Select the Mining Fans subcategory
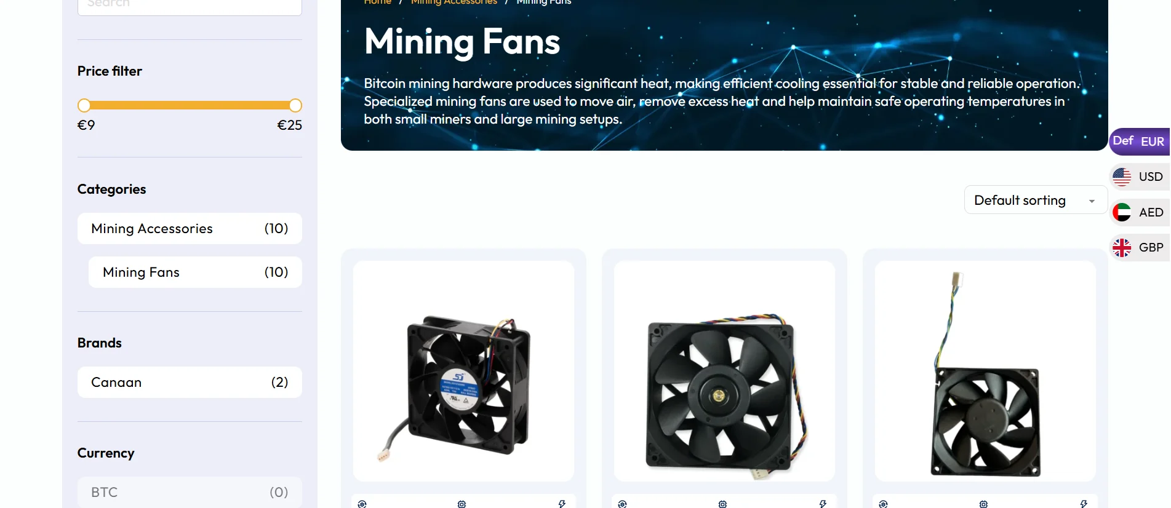Screen dimensions: 1171x508 tap(195, 272)
